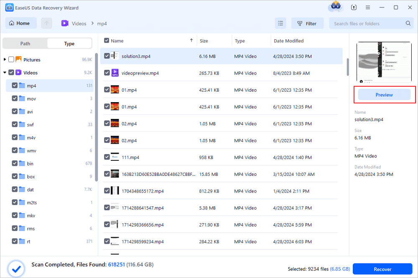The height and width of the screenshot is (278, 418).
Task: Select the m2ts folder in tree
Action: [x=50, y=202]
